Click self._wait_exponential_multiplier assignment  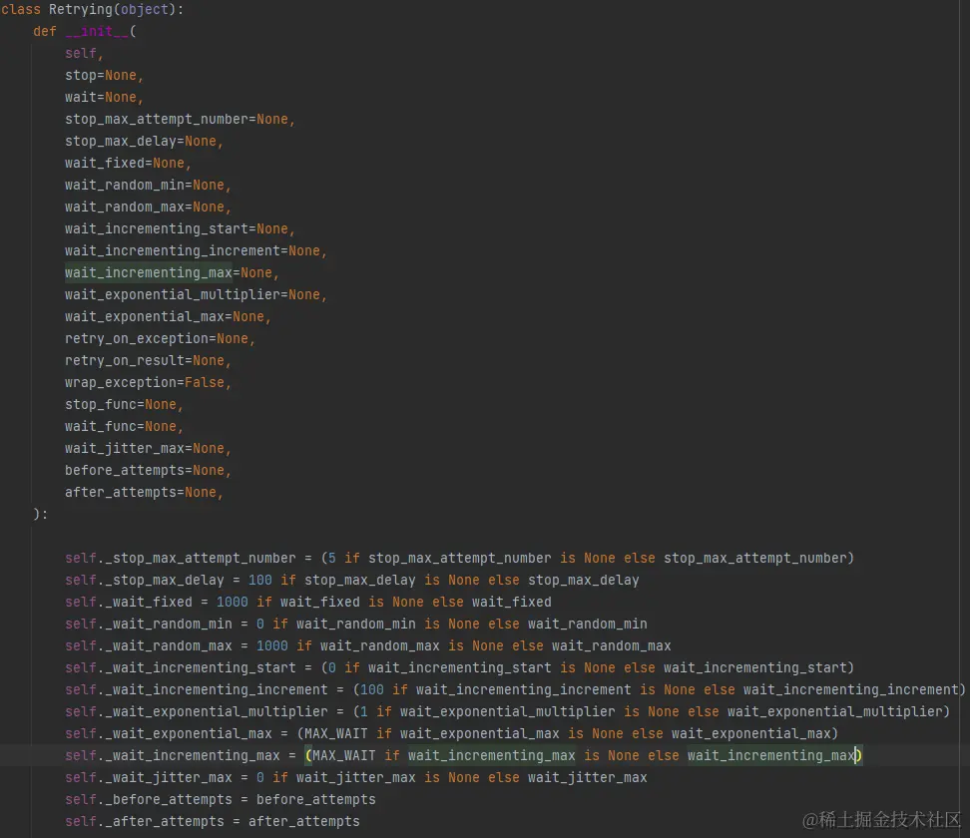click(x=507, y=712)
